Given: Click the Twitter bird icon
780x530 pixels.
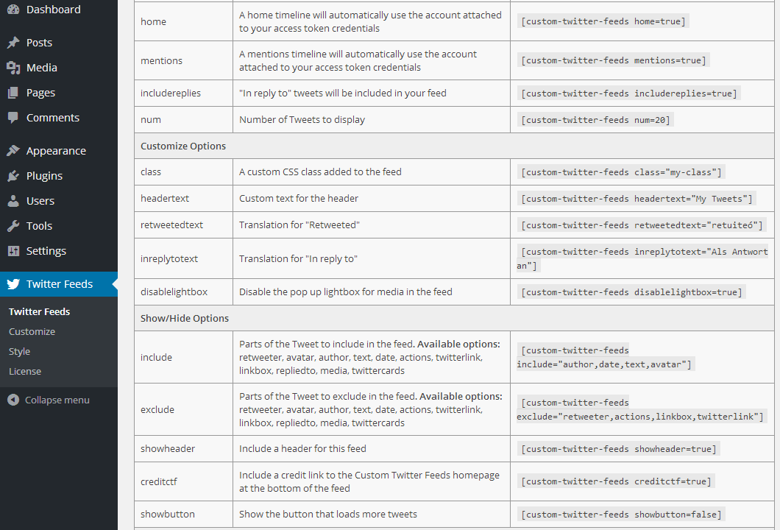Looking at the screenshot, I should pyautogui.click(x=13, y=284).
